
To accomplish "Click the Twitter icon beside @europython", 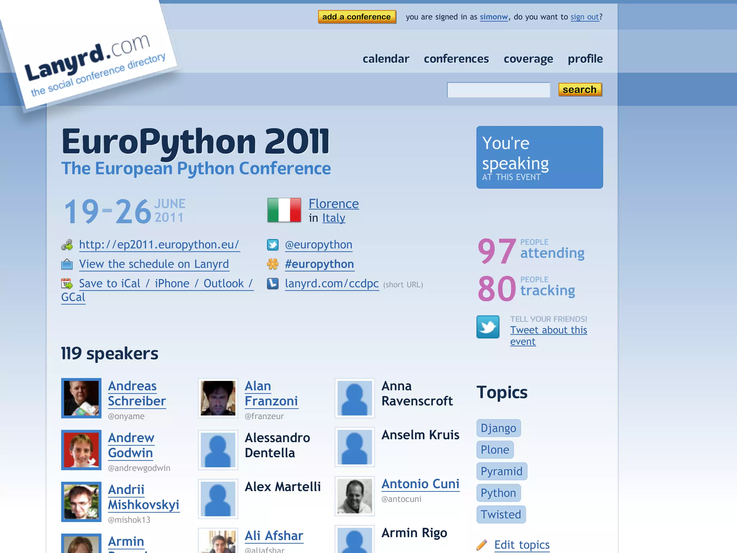I will point(273,245).
